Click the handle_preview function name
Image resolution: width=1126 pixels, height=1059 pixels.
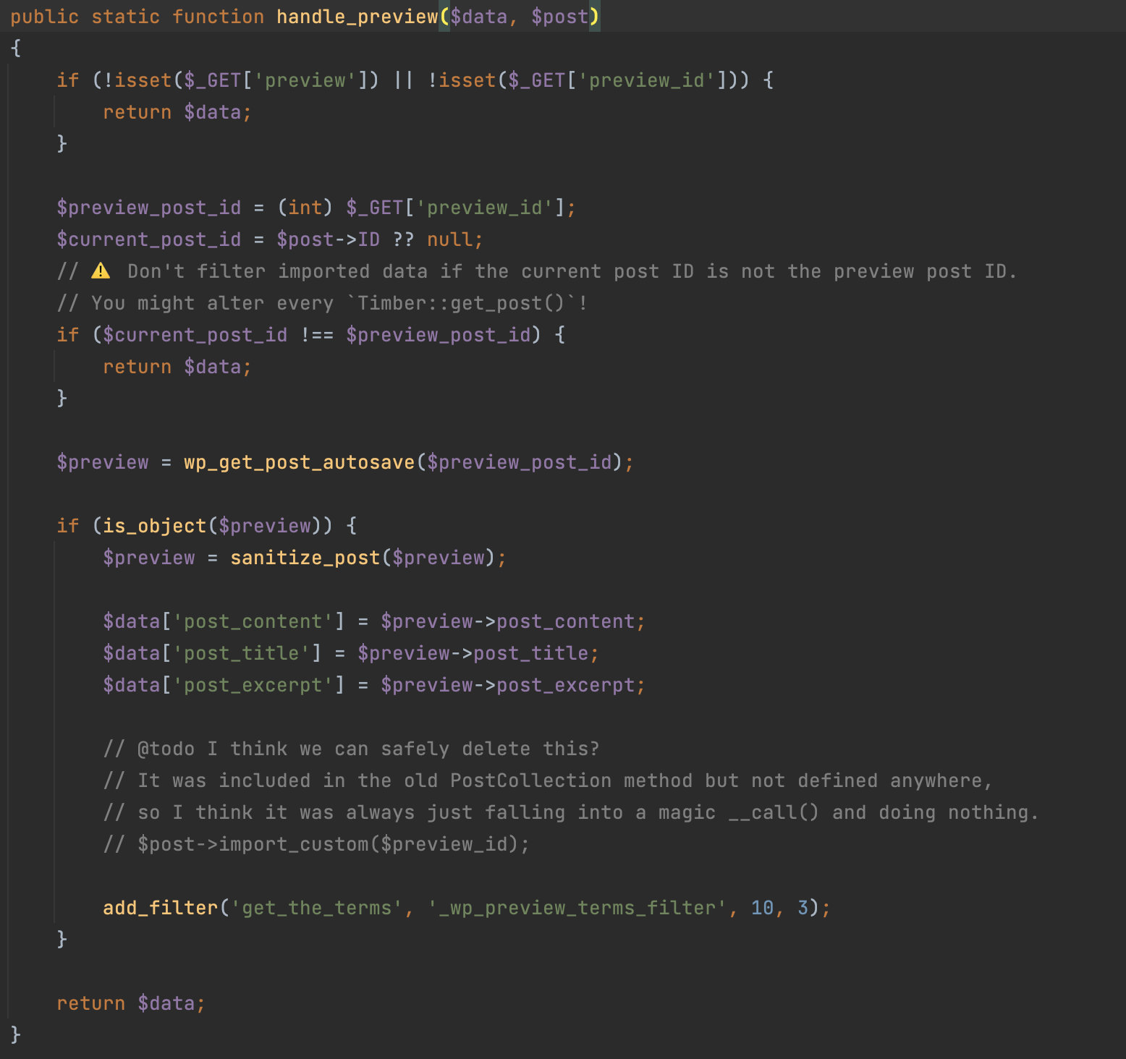click(357, 17)
